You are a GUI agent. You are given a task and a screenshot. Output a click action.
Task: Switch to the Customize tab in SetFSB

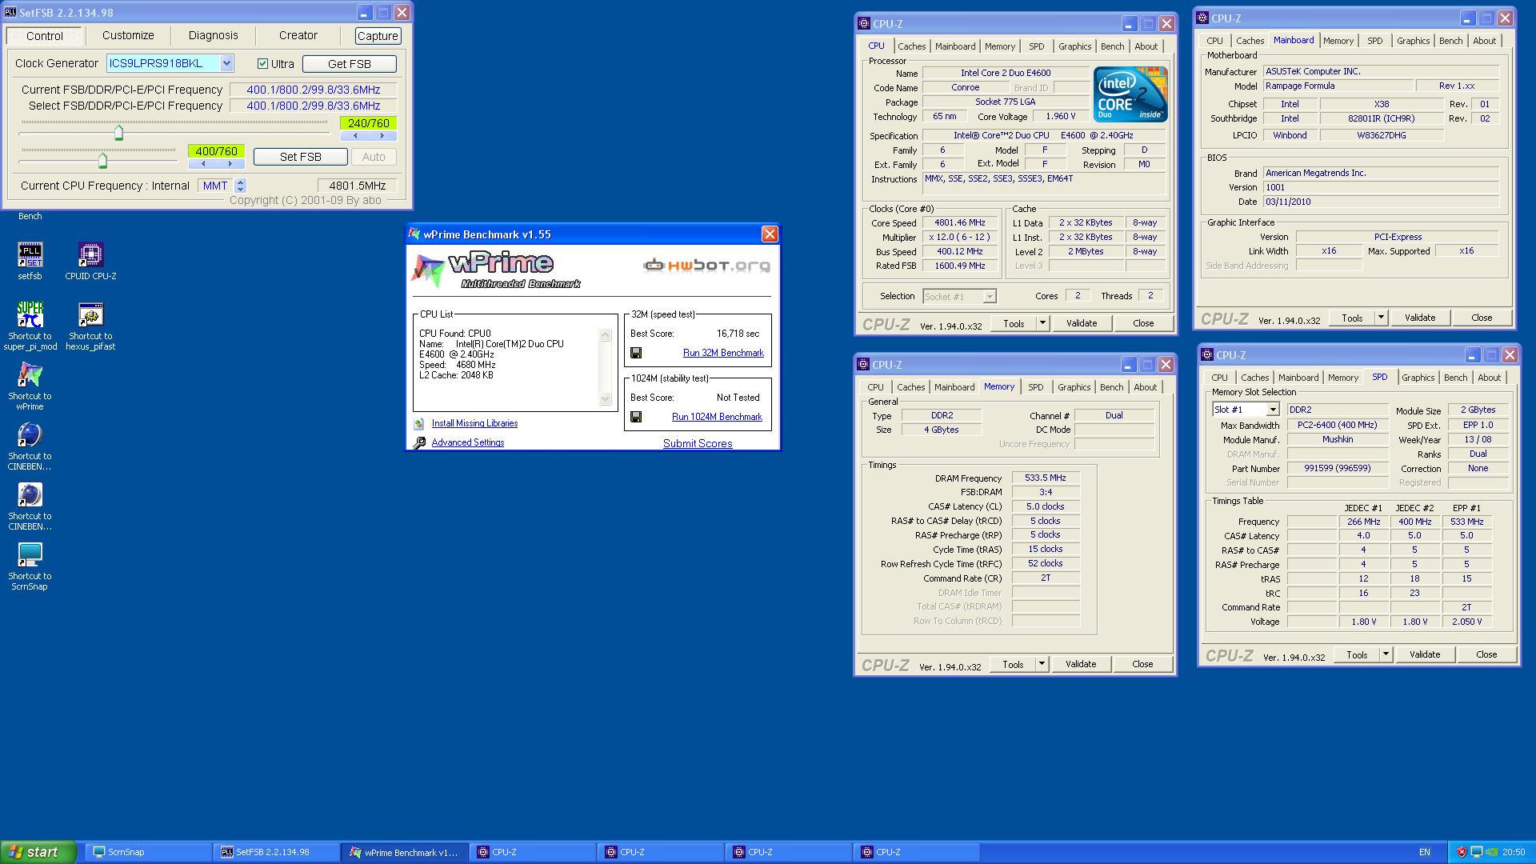pyautogui.click(x=128, y=35)
